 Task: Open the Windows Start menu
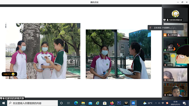pyautogui.click(x=4, y=103)
